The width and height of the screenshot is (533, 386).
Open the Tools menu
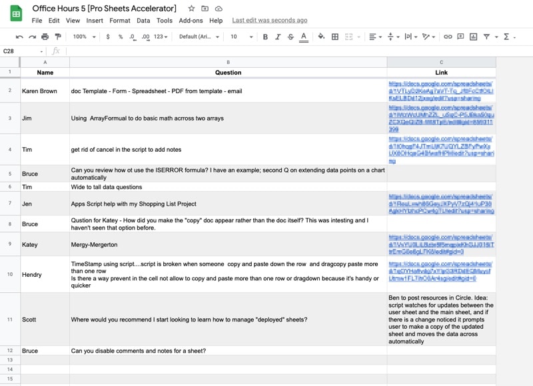click(164, 21)
